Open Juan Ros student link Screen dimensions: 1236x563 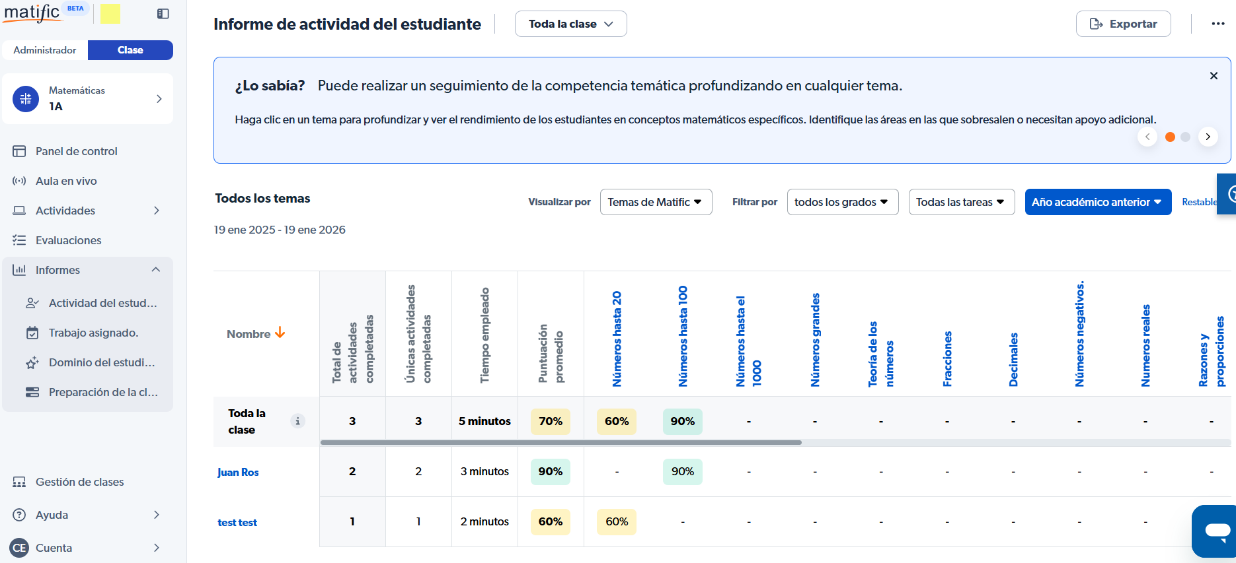pyautogui.click(x=238, y=472)
